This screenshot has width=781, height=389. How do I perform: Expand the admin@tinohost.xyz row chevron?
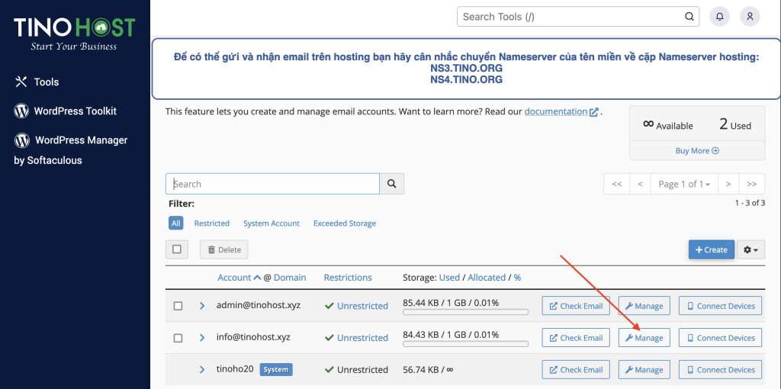[x=201, y=306]
